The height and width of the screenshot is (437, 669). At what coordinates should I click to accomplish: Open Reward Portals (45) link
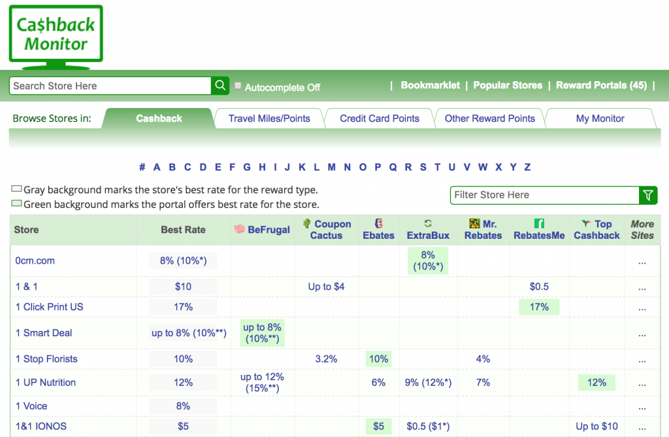[x=601, y=85]
